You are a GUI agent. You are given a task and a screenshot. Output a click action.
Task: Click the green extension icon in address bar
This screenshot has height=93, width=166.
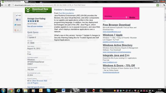click(157, 5)
